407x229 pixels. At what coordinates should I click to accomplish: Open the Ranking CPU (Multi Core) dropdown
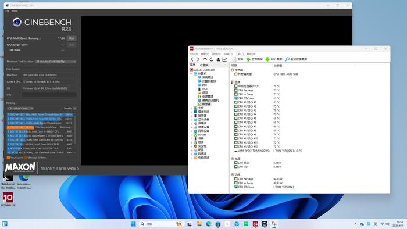20,109
